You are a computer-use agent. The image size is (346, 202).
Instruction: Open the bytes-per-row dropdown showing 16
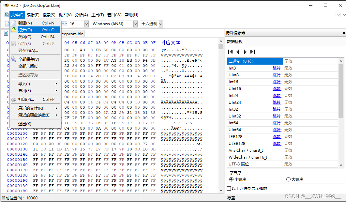(86, 24)
